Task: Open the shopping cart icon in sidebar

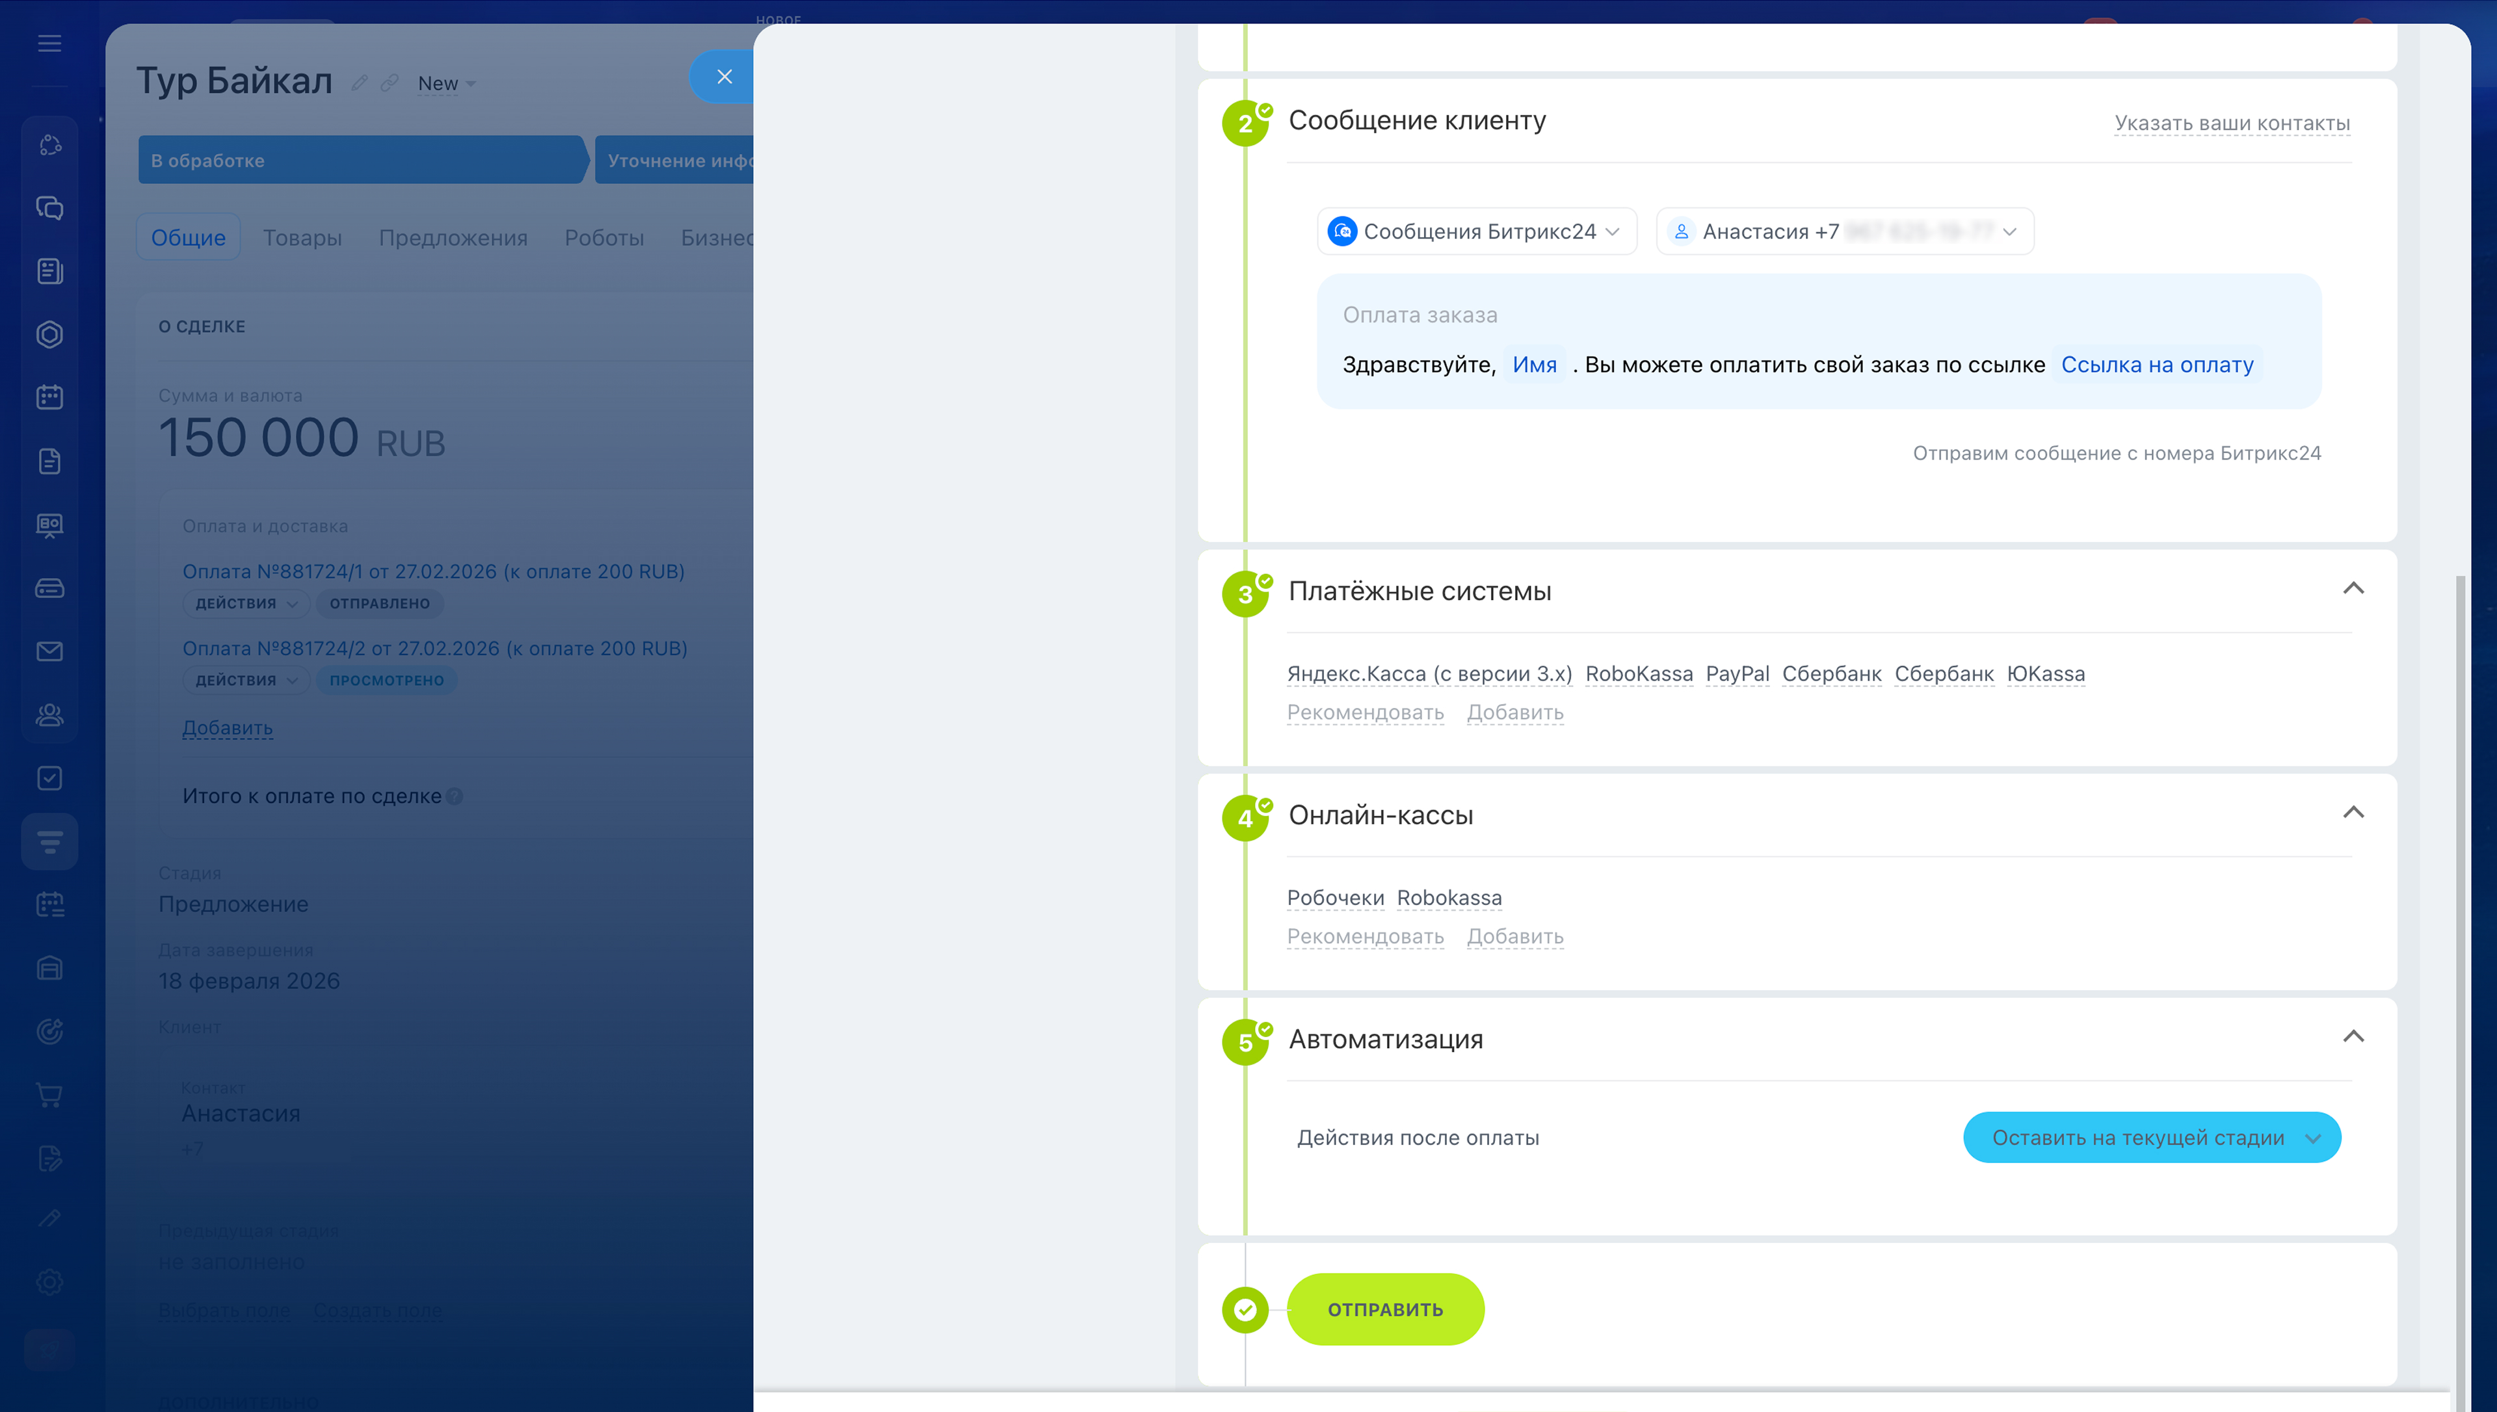Action: click(49, 1095)
